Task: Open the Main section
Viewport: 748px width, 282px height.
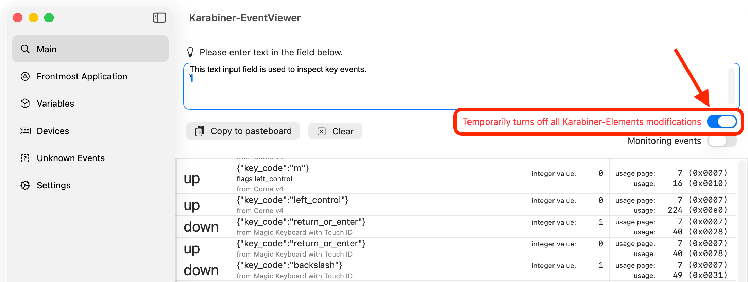Action: tap(90, 49)
